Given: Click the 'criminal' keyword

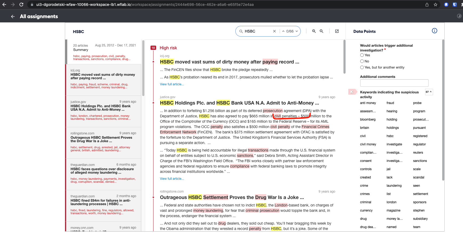Looking at the screenshot, I should tap(366, 202).
